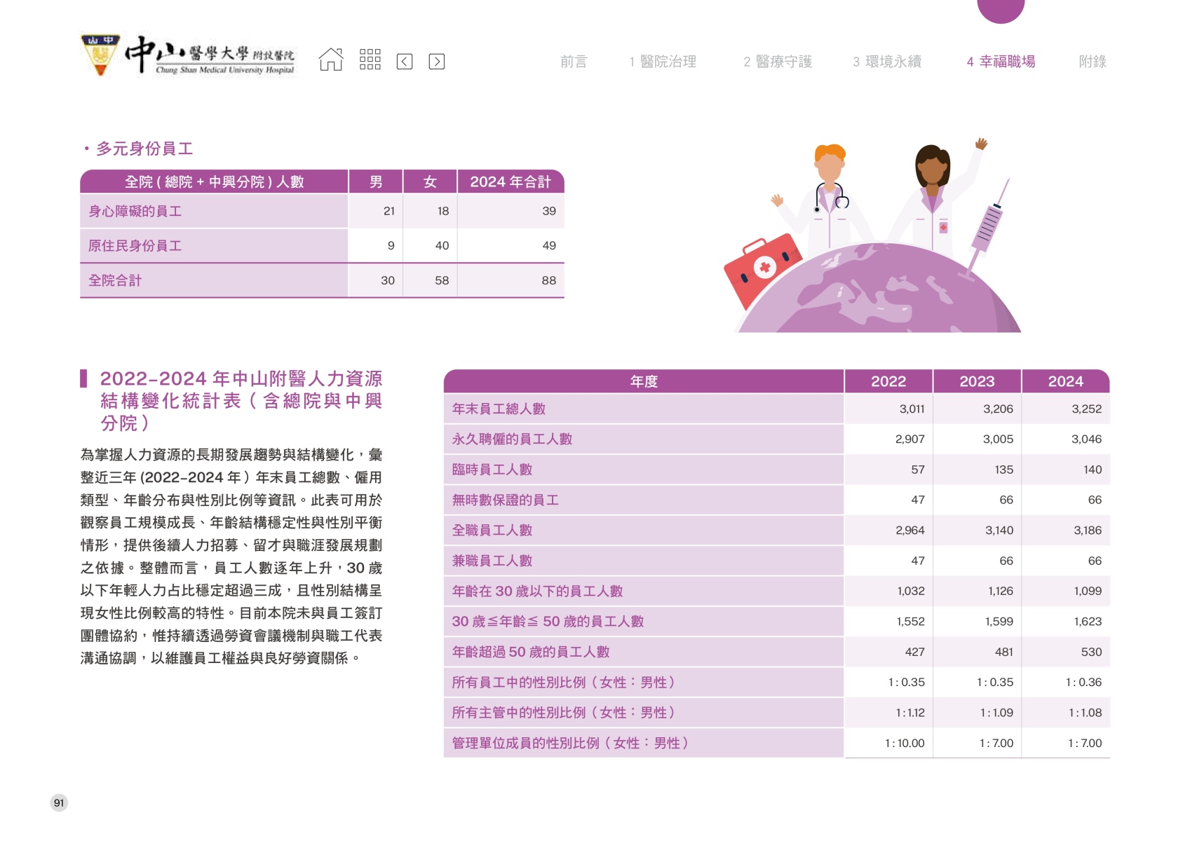
Task: Click the home icon in header
Action: click(x=331, y=60)
